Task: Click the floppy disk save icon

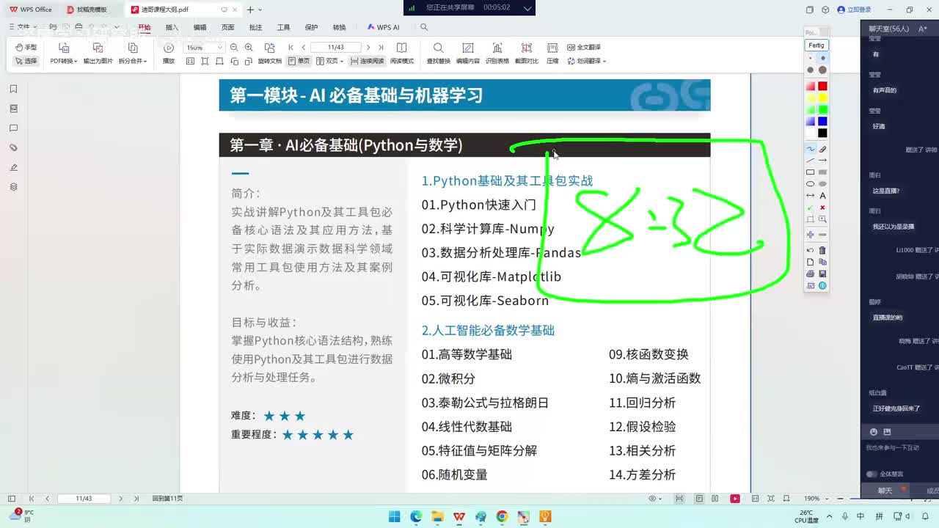Action: [822, 274]
